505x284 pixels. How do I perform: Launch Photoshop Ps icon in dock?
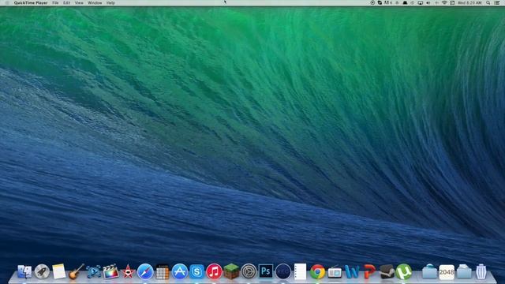[266, 271]
